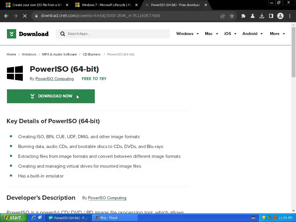Click the padlock site info icon

36,16
